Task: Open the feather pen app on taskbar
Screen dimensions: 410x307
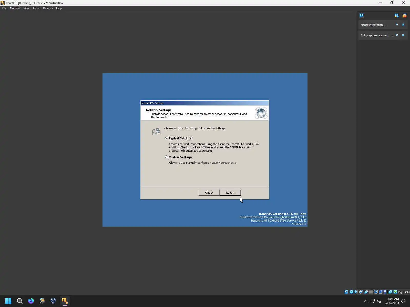Action: click(x=42, y=301)
